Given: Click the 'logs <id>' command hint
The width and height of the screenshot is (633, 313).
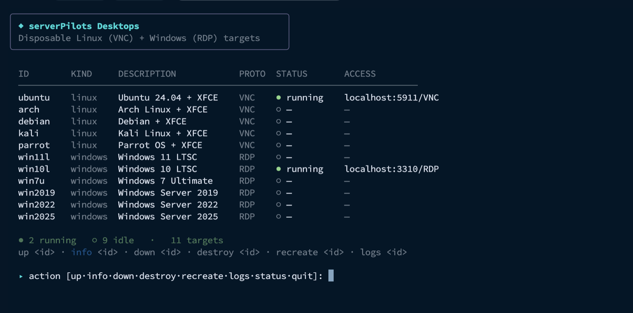Looking at the screenshot, I should [x=383, y=253].
